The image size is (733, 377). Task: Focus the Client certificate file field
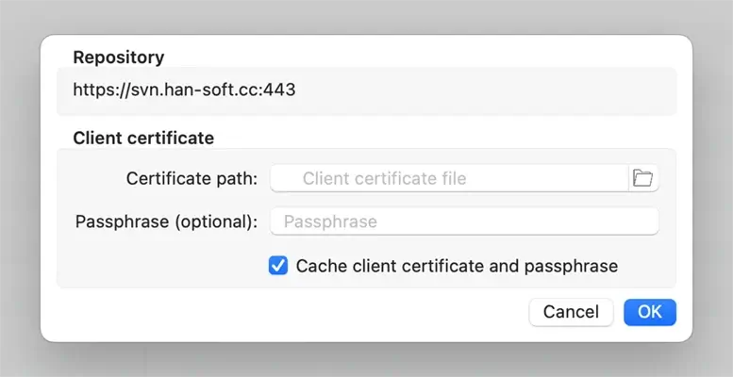pos(450,178)
